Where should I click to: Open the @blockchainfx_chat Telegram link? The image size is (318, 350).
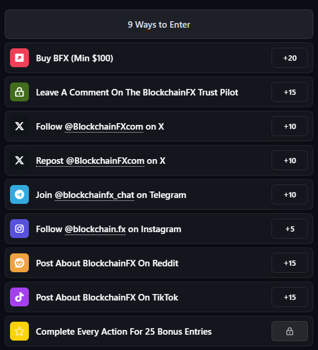click(94, 195)
